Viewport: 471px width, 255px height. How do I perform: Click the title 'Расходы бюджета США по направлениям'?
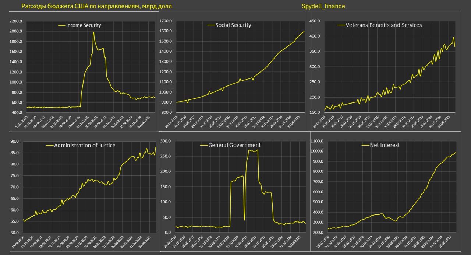(x=96, y=6)
